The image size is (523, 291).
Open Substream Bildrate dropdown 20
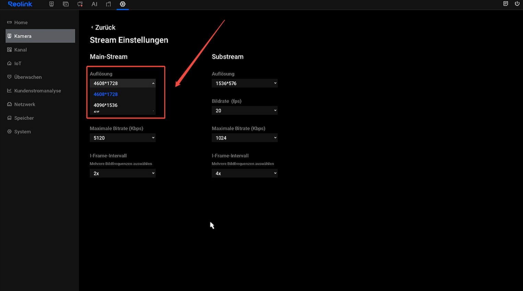[245, 111]
